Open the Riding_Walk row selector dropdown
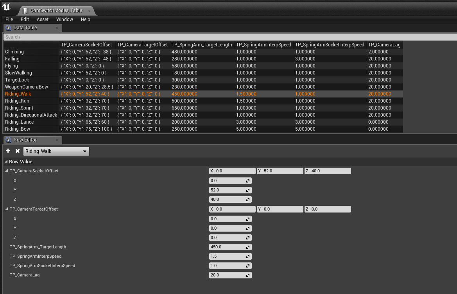This screenshot has width=457, height=294. 56,151
